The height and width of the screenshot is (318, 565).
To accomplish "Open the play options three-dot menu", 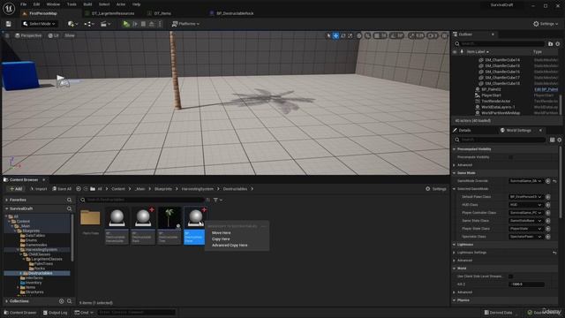I will (160, 24).
